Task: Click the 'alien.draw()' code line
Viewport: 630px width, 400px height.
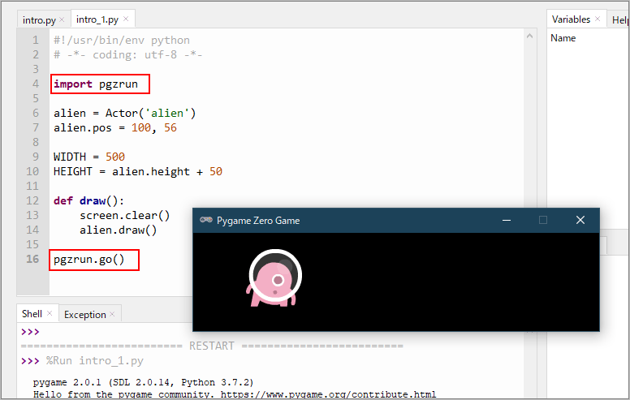Action: [119, 230]
